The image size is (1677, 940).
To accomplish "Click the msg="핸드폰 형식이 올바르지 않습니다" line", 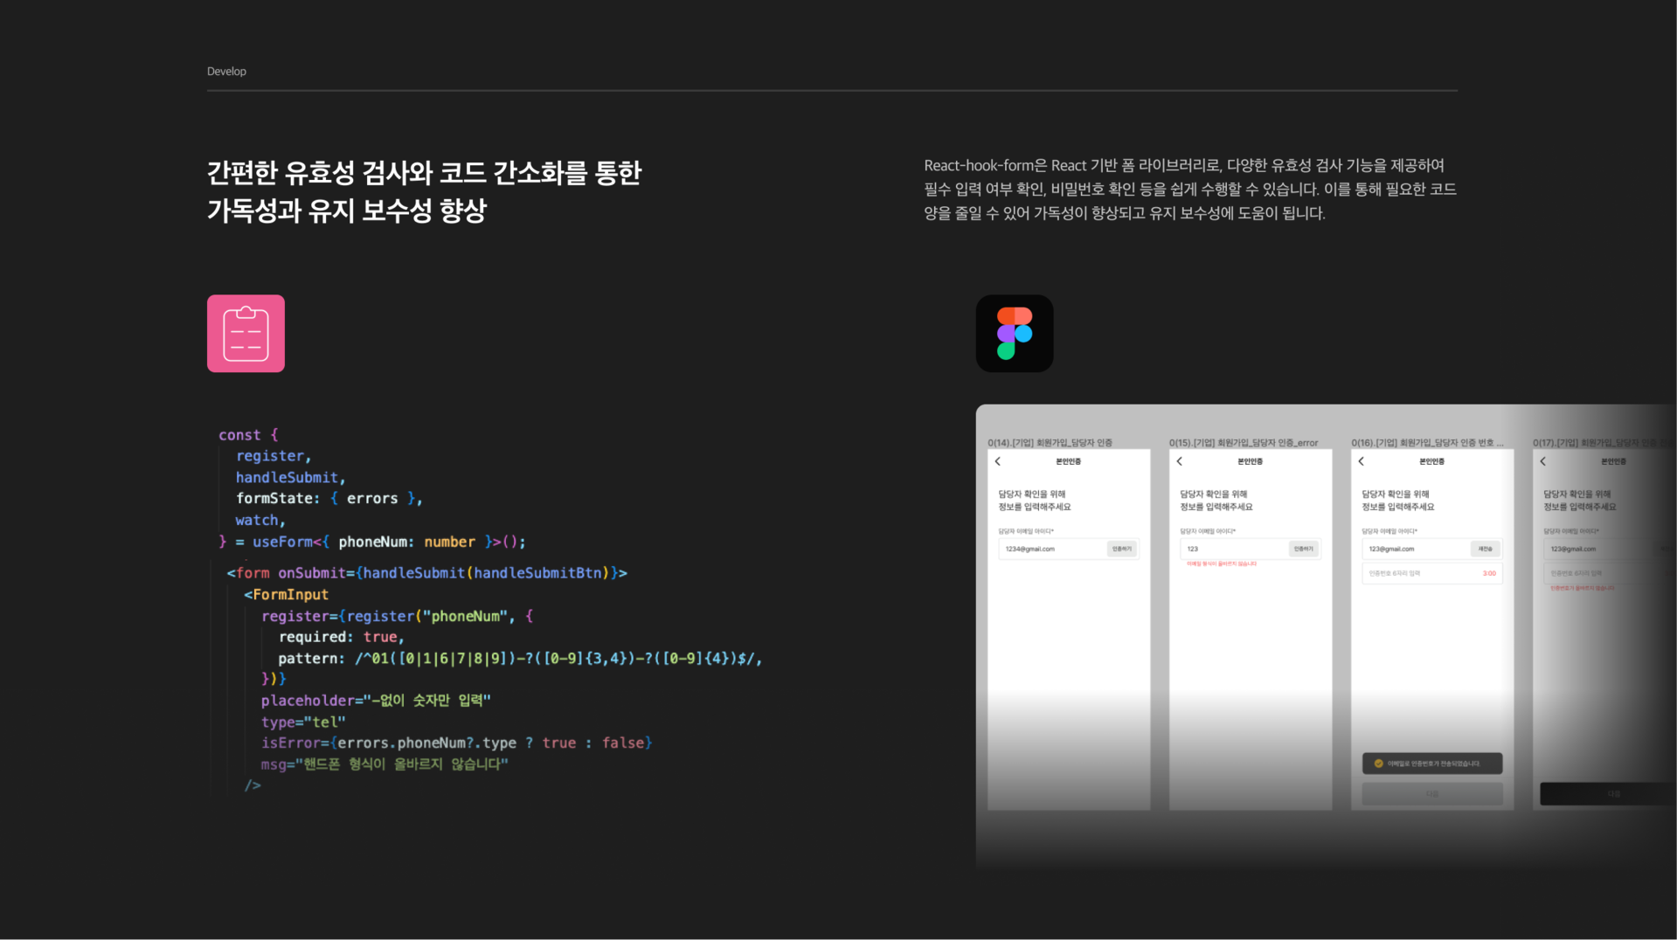I will (385, 764).
